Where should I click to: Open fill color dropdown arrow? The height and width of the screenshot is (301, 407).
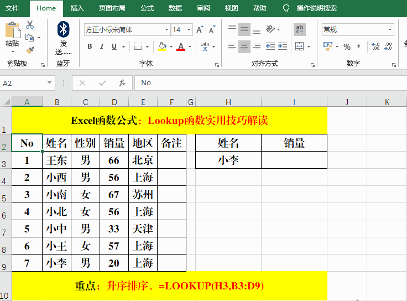tap(171, 46)
